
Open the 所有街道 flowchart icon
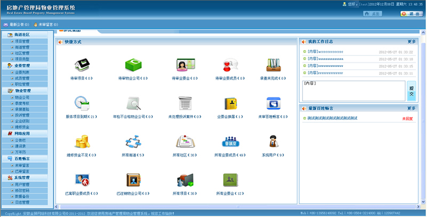coord(133,141)
